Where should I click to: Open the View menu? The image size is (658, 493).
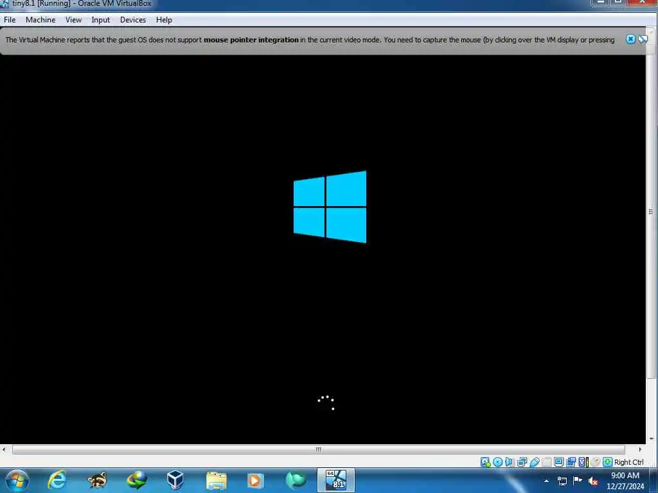point(73,20)
